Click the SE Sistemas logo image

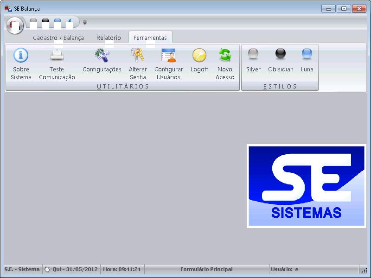(x=306, y=186)
